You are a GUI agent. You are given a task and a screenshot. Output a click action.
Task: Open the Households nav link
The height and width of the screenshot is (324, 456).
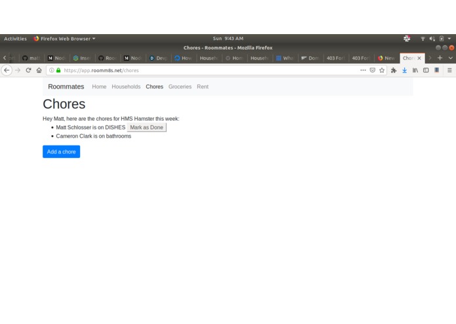[x=126, y=87]
